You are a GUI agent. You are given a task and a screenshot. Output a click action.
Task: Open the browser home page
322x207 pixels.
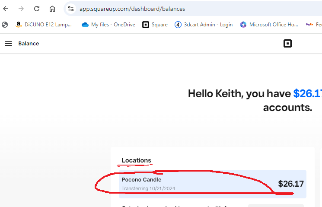click(x=52, y=9)
